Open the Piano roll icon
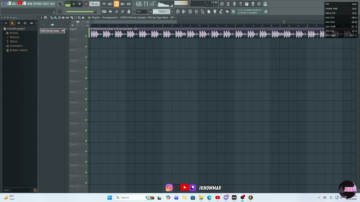 184,12
